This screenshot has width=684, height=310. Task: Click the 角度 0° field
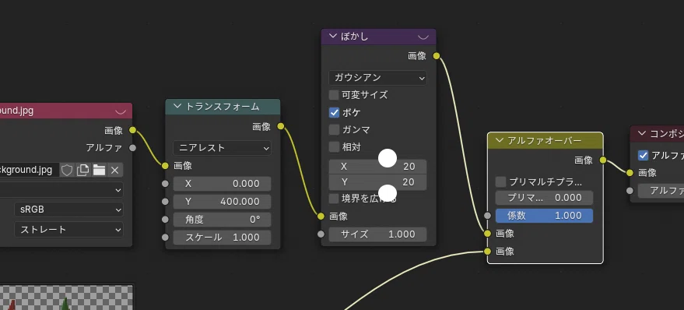coord(222,220)
